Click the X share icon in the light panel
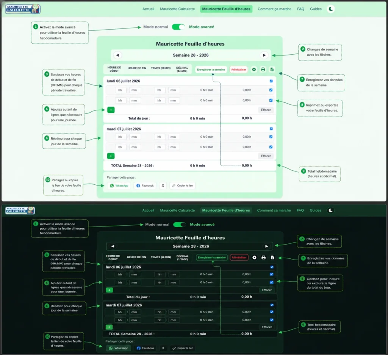The width and height of the screenshot is (388, 355). pyautogui.click(x=163, y=185)
